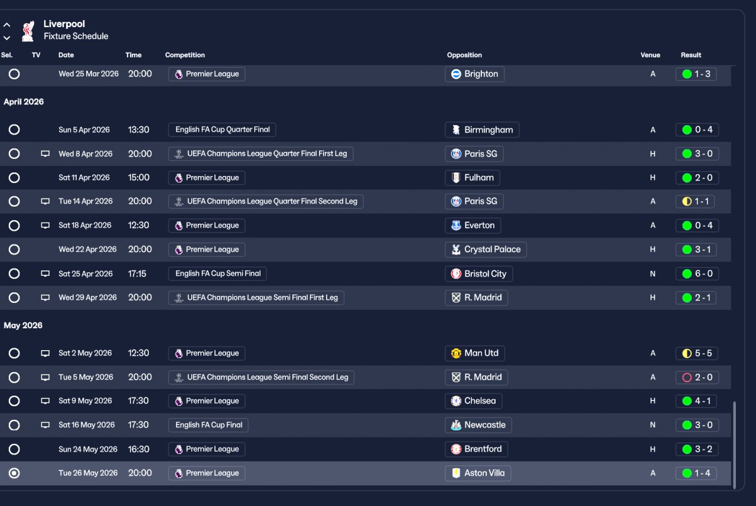
Task: Click the Birmingham club badge
Action: click(456, 130)
